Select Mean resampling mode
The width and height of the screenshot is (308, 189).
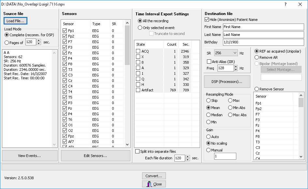coord(209,108)
